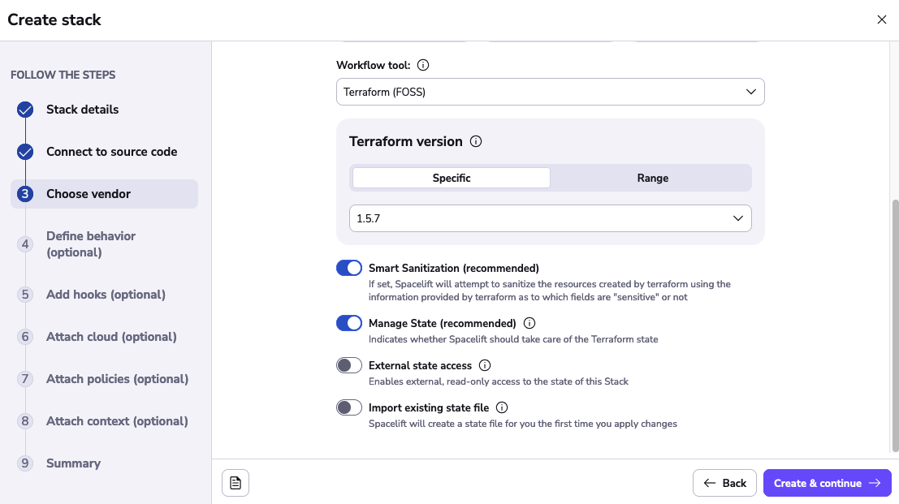Click Create & continue button
Image resolution: width=899 pixels, height=504 pixels.
[x=827, y=483]
